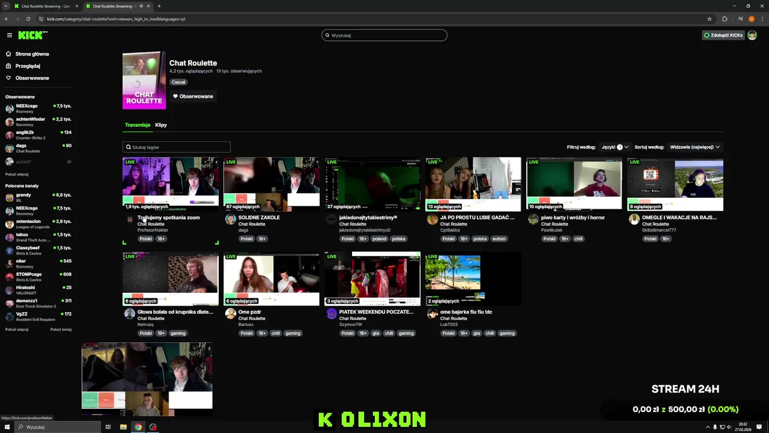
Task: Click the Windows taskbar search box
Action: 58,427
